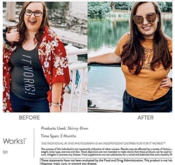Click the FDA statement box
Screen dimensions: 175x165
[106, 162]
